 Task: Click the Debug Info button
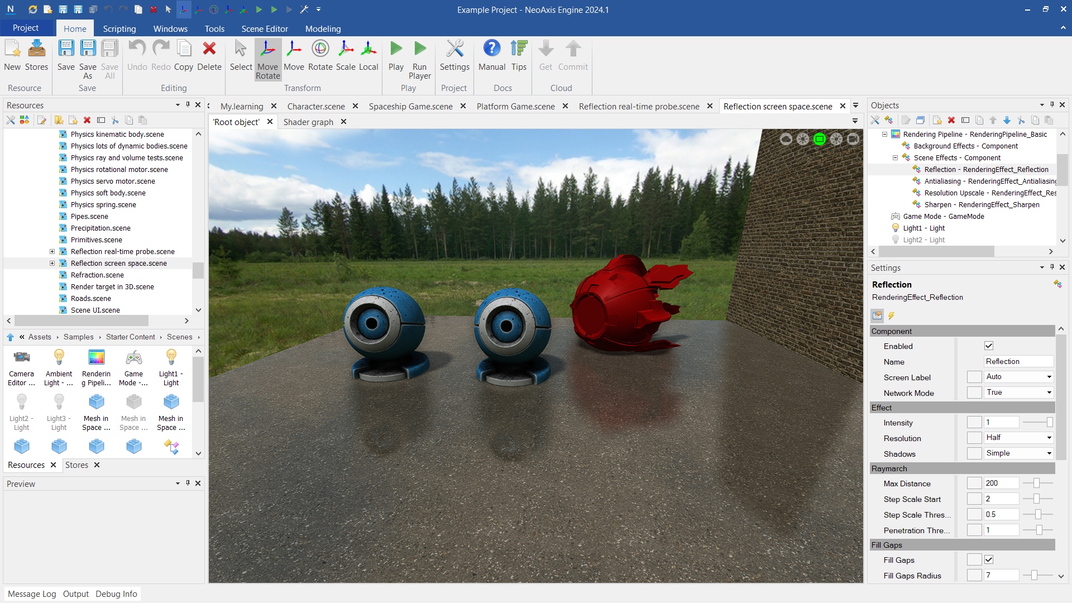pos(116,594)
